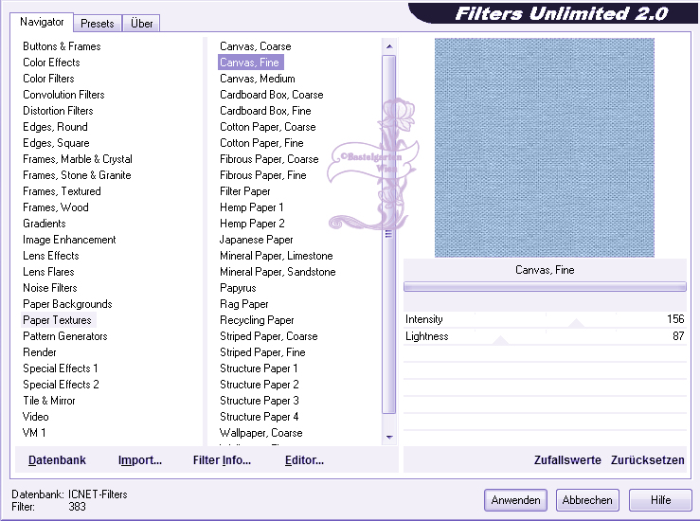
Task: Open the Datenbank link
Action: (x=57, y=460)
